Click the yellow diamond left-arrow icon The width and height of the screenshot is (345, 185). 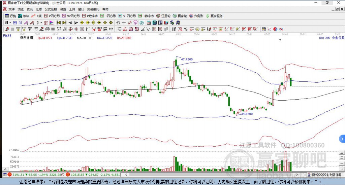pos(82,23)
